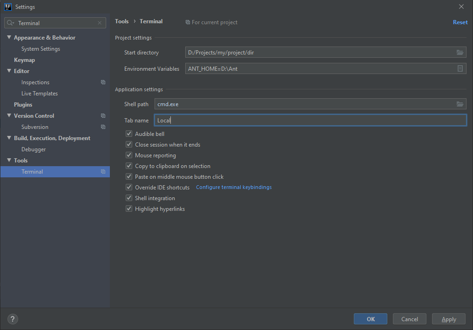
Task: Clear the Terminal search query
Action: 99,22
